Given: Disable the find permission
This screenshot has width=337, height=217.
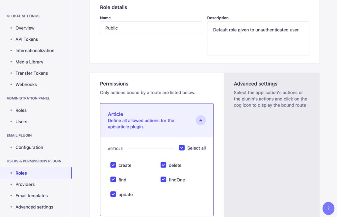Looking at the screenshot, I should pos(113,179).
